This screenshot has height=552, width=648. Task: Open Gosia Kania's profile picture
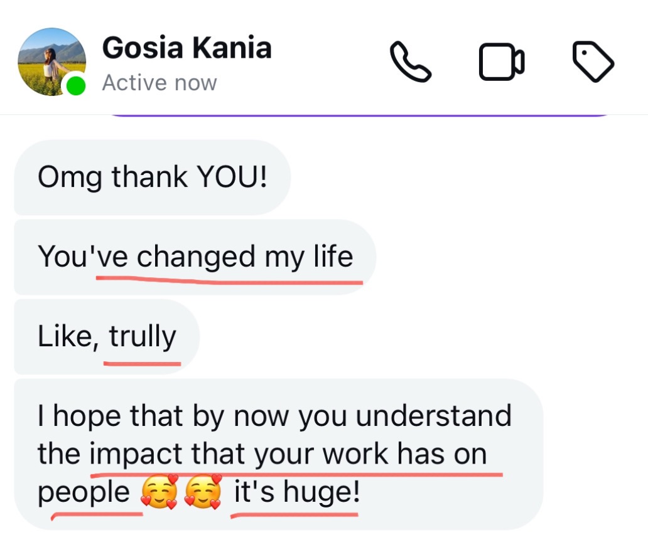pyautogui.click(x=50, y=60)
